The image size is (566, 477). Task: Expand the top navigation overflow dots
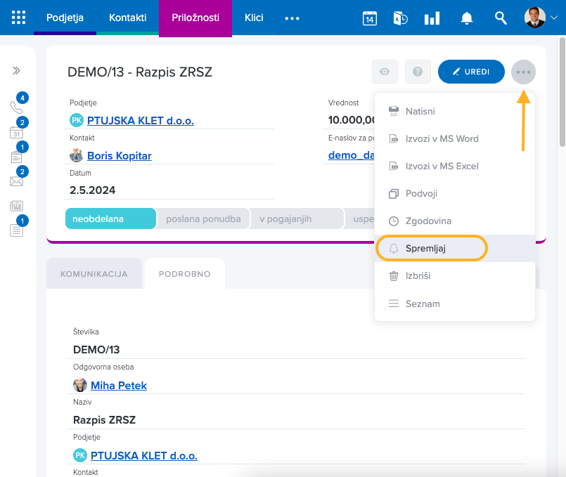coord(292,18)
